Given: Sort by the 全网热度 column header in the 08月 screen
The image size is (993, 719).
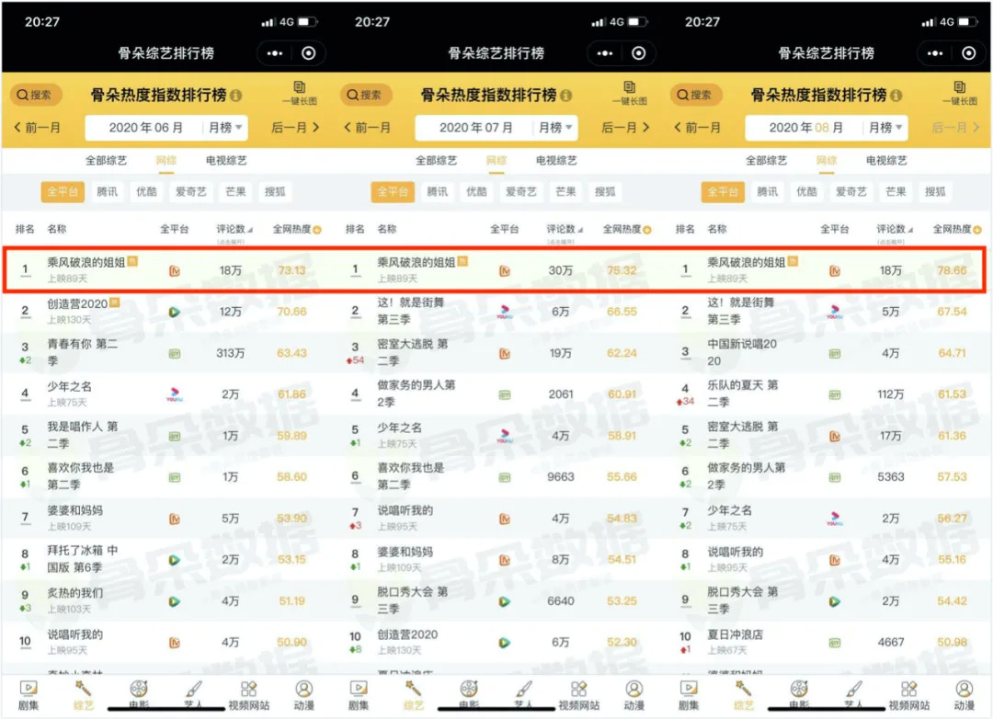Looking at the screenshot, I should pos(956,229).
